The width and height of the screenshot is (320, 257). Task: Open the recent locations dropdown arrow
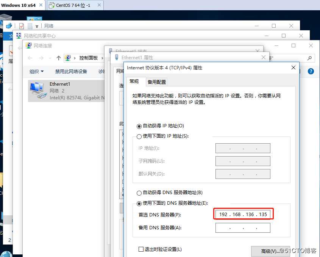(x=50, y=58)
